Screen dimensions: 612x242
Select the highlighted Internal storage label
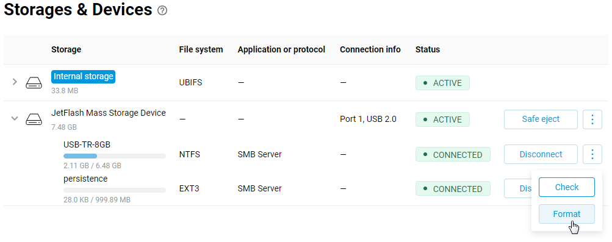coord(83,76)
